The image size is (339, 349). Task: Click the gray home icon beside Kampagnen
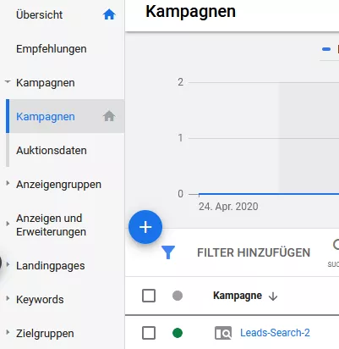click(x=109, y=116)
